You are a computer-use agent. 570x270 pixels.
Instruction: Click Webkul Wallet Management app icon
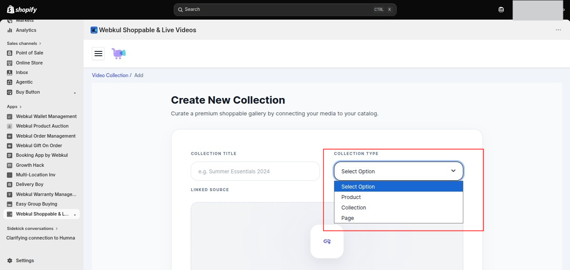click(x=10, y=116)
